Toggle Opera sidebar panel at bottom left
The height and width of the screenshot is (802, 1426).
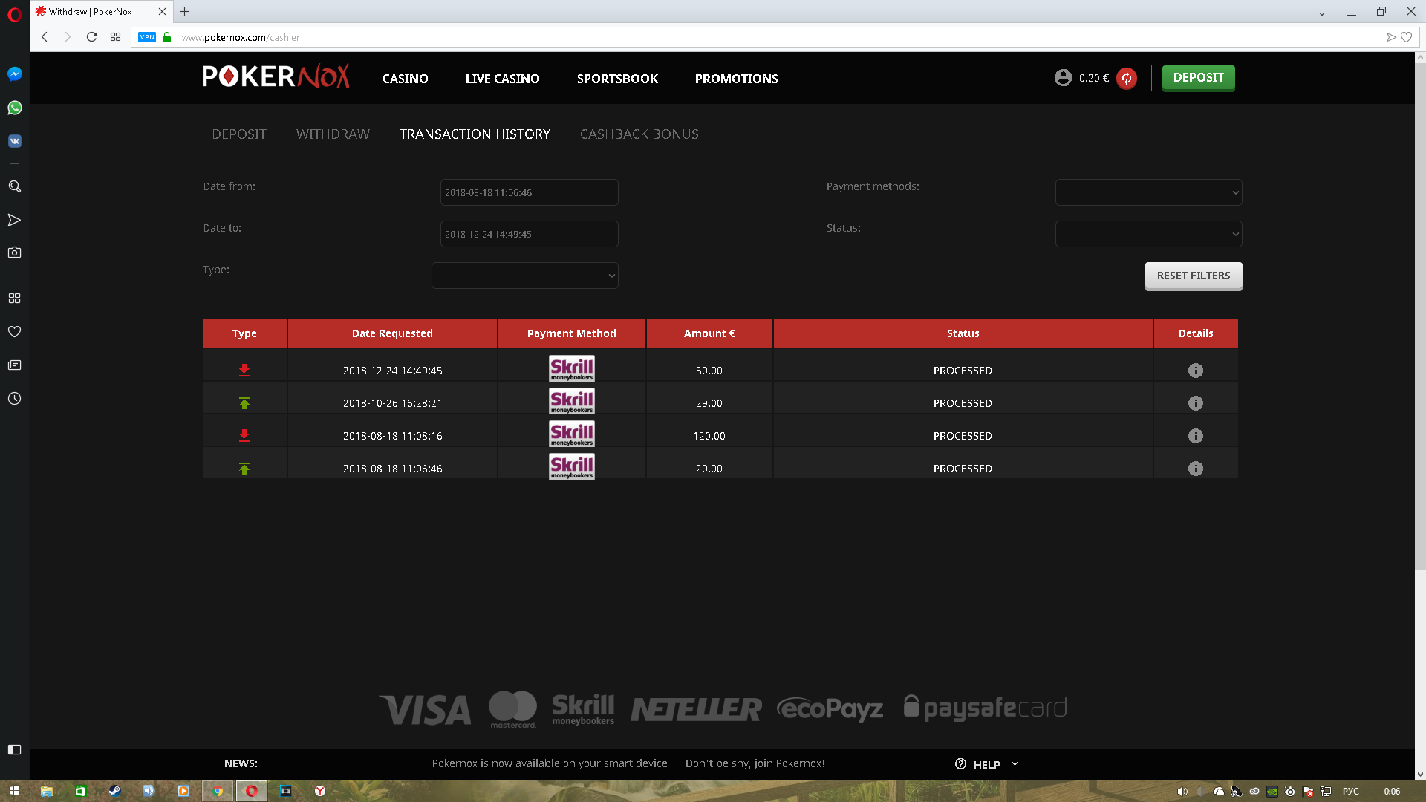click(x=14, y=750)
